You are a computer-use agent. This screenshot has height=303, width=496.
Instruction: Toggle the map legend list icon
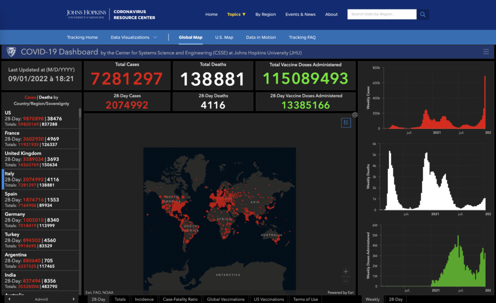tap(346, 123)
